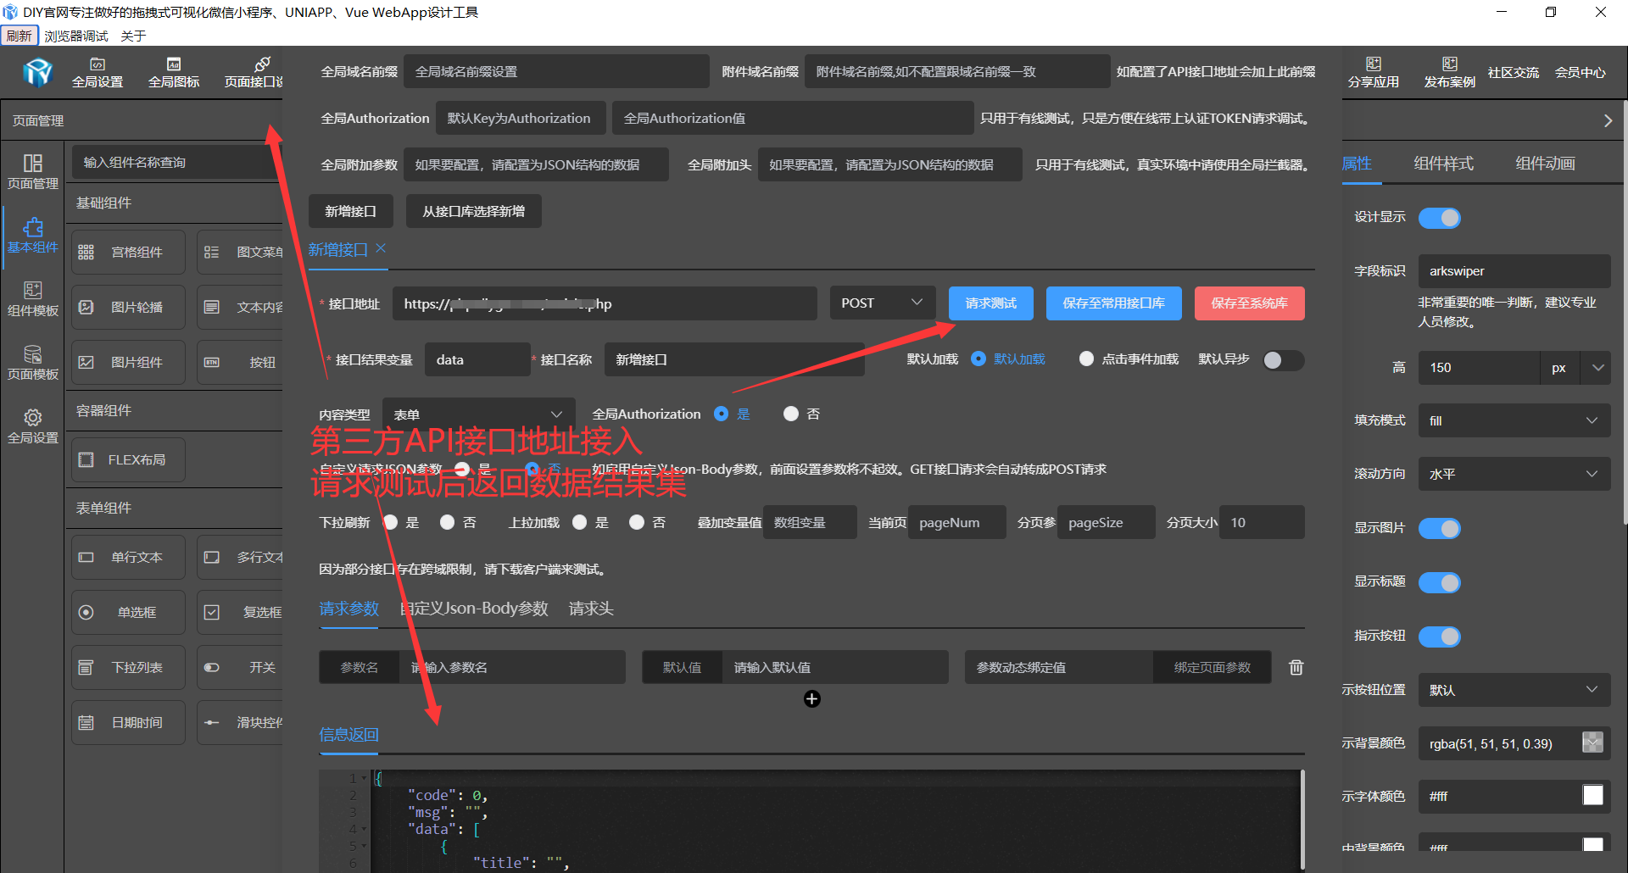Open the 示字体颜色 white color swatch

click(1592, 795)
